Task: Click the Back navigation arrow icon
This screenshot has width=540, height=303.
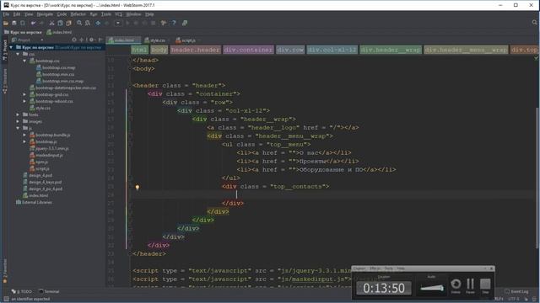Action: (x=98, y=23)
